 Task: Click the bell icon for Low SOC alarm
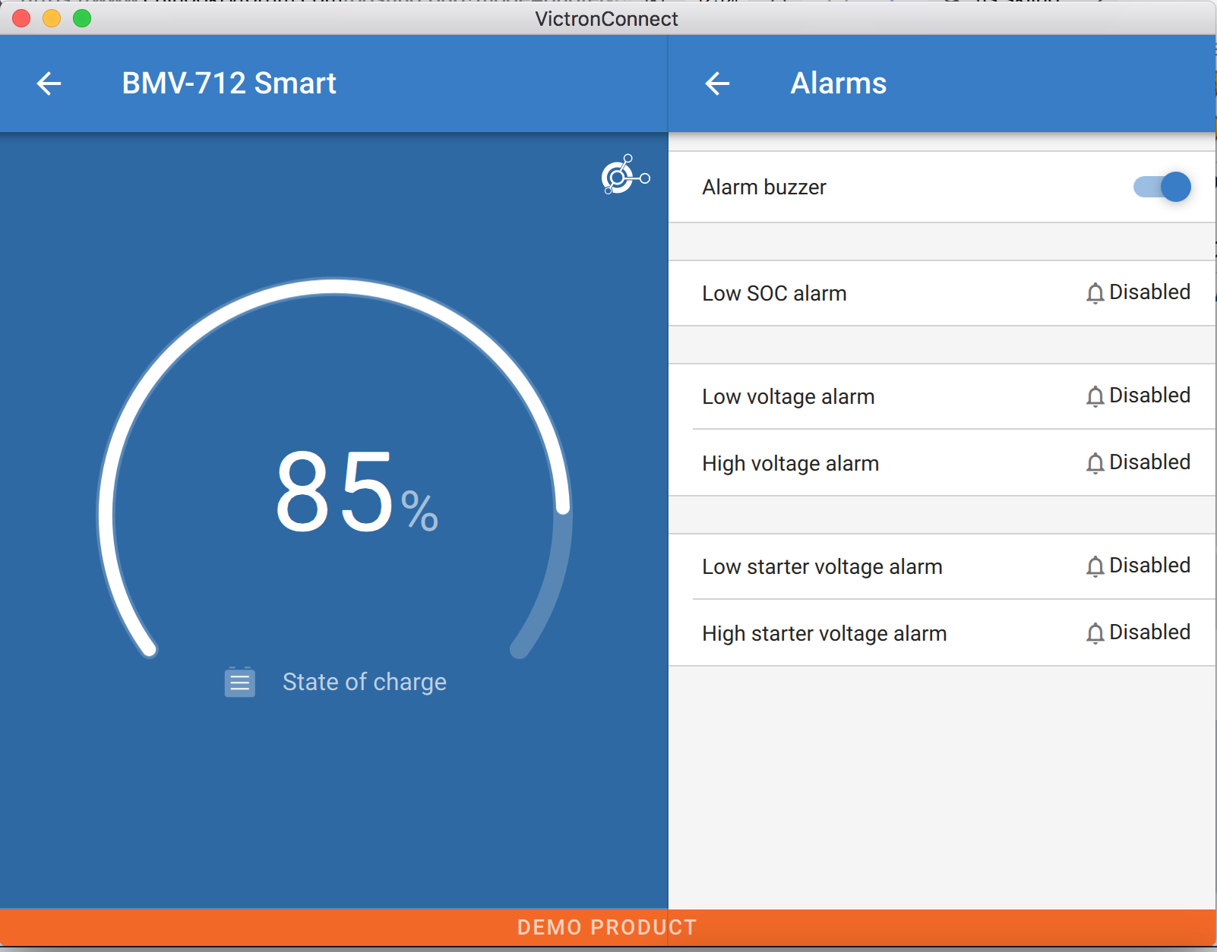click(x=1095, y=293)
